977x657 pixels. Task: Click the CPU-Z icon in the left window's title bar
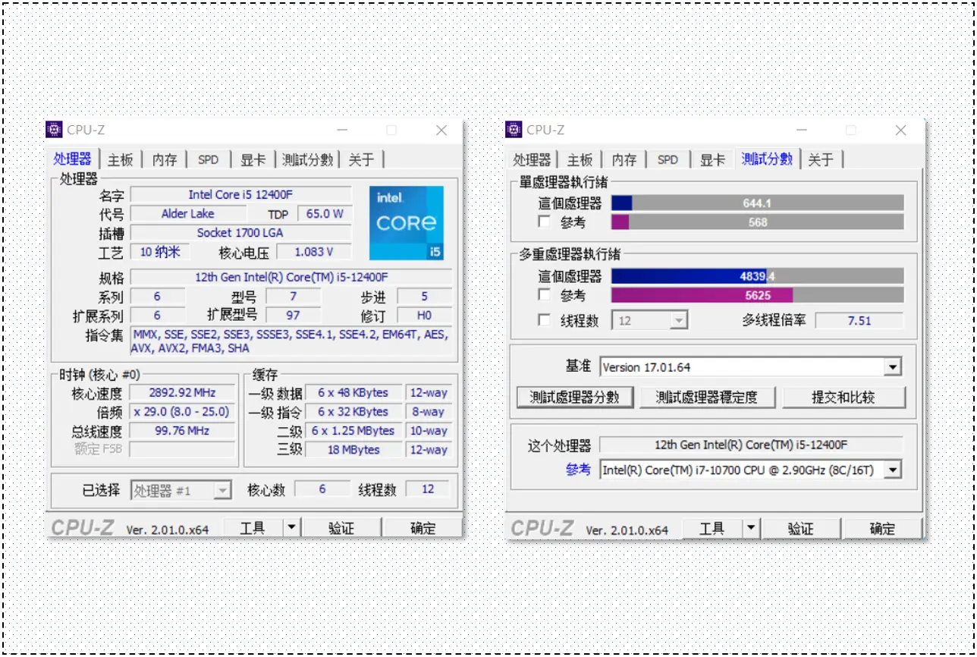[x=55, y=130]
